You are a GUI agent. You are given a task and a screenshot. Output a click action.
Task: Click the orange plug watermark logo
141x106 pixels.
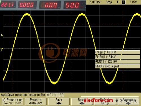coord(49,53)
